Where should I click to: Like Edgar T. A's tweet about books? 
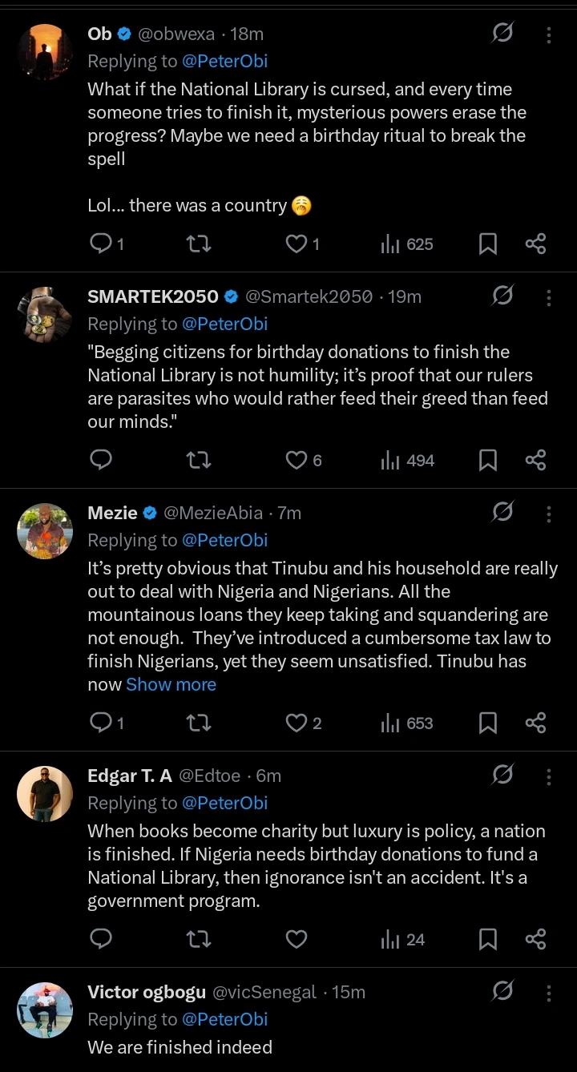coord(297,939)
